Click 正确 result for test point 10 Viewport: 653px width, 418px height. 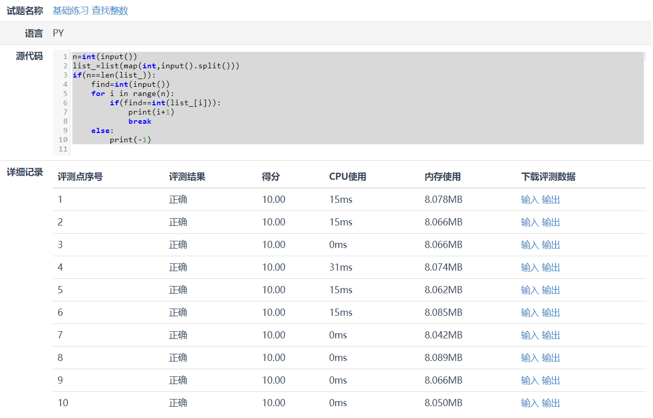178,403
